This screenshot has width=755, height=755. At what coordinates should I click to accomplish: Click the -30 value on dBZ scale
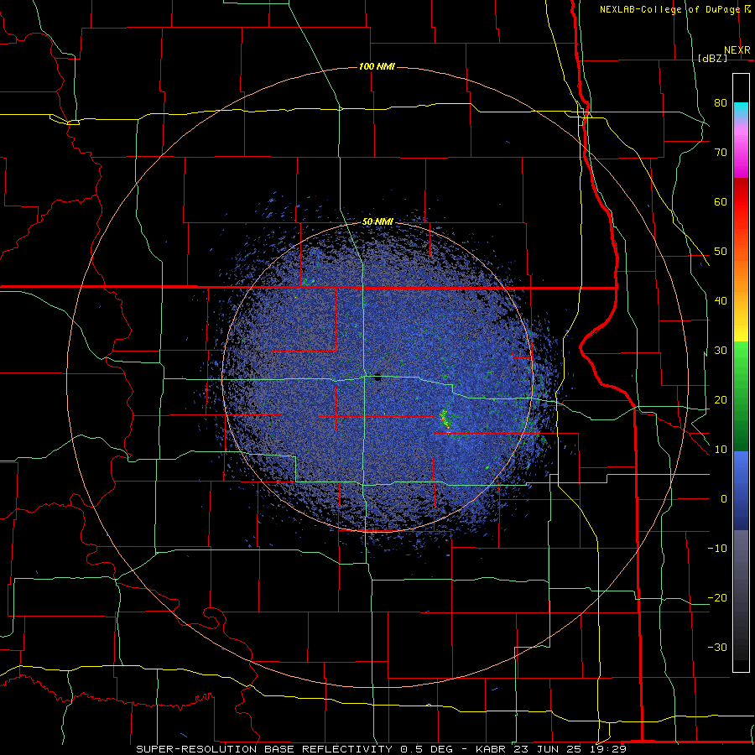(717, 648)
